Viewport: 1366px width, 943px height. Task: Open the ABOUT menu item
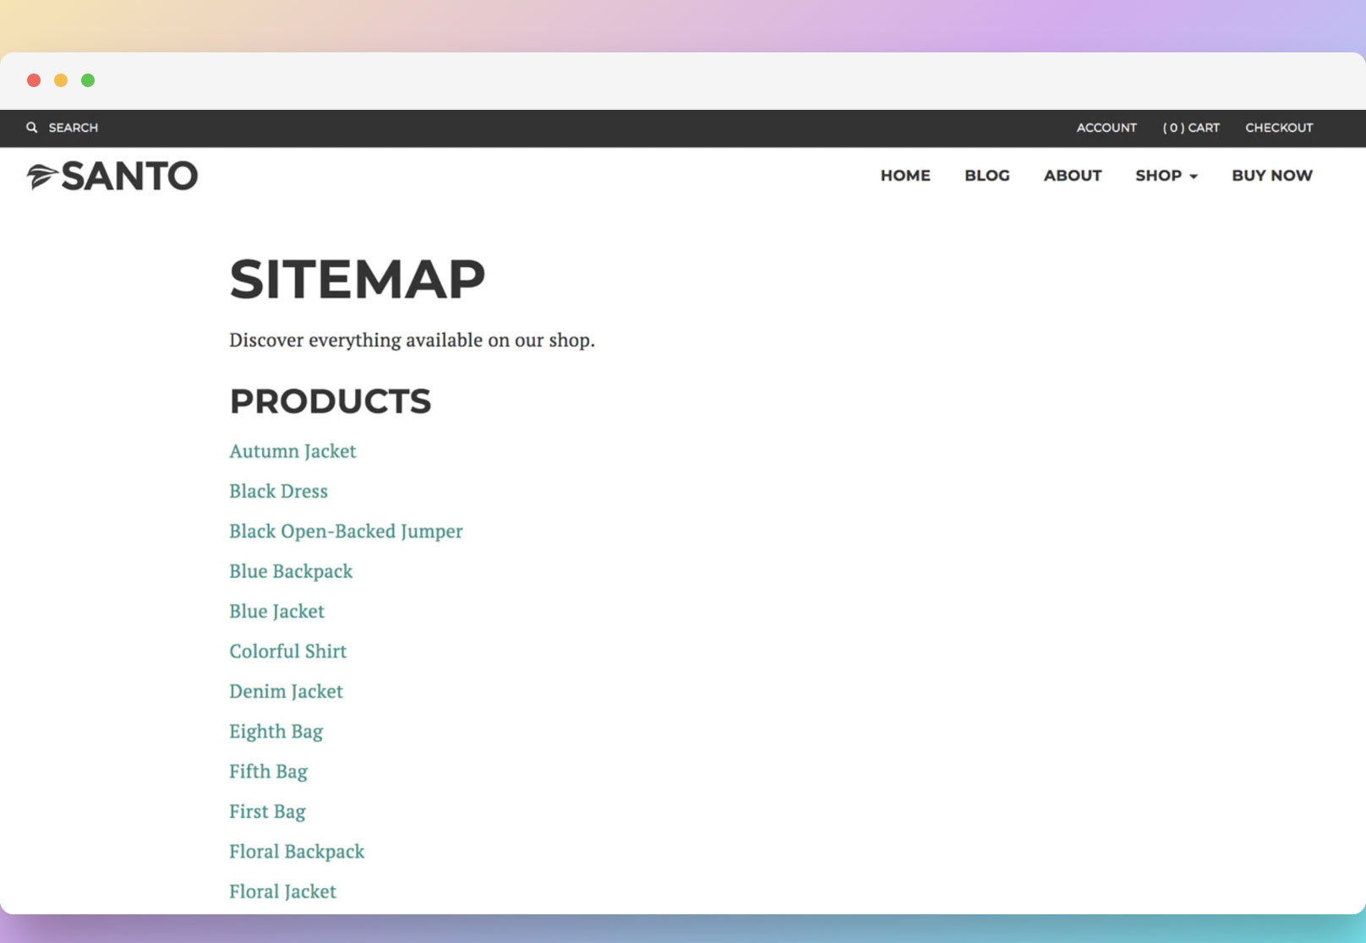1073,176
